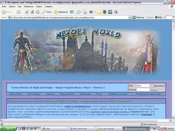Click the Mail envelope icon
The height and width of the screenshot is (131, 175).
click(x=78, y=12)
